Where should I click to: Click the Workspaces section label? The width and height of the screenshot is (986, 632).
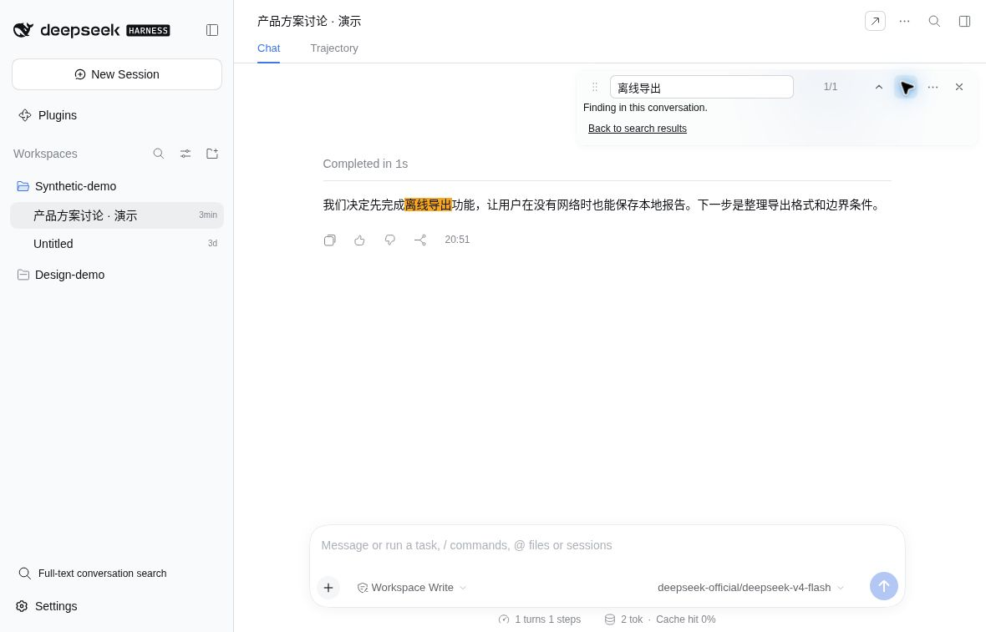45,154
